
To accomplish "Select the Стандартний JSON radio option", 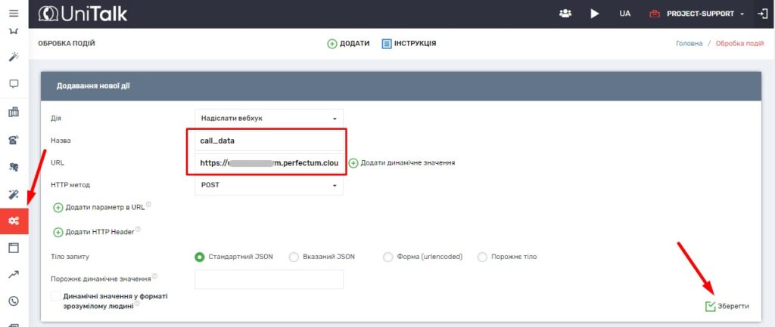I will point(201,257).
